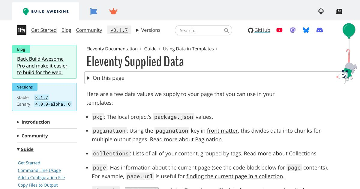Open the GitHub link

259,30
